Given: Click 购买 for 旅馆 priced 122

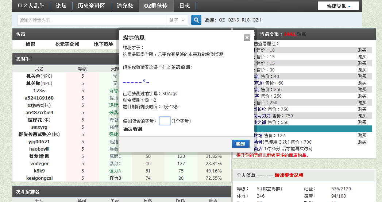Looking at the screenshot, I should [362, 136].
